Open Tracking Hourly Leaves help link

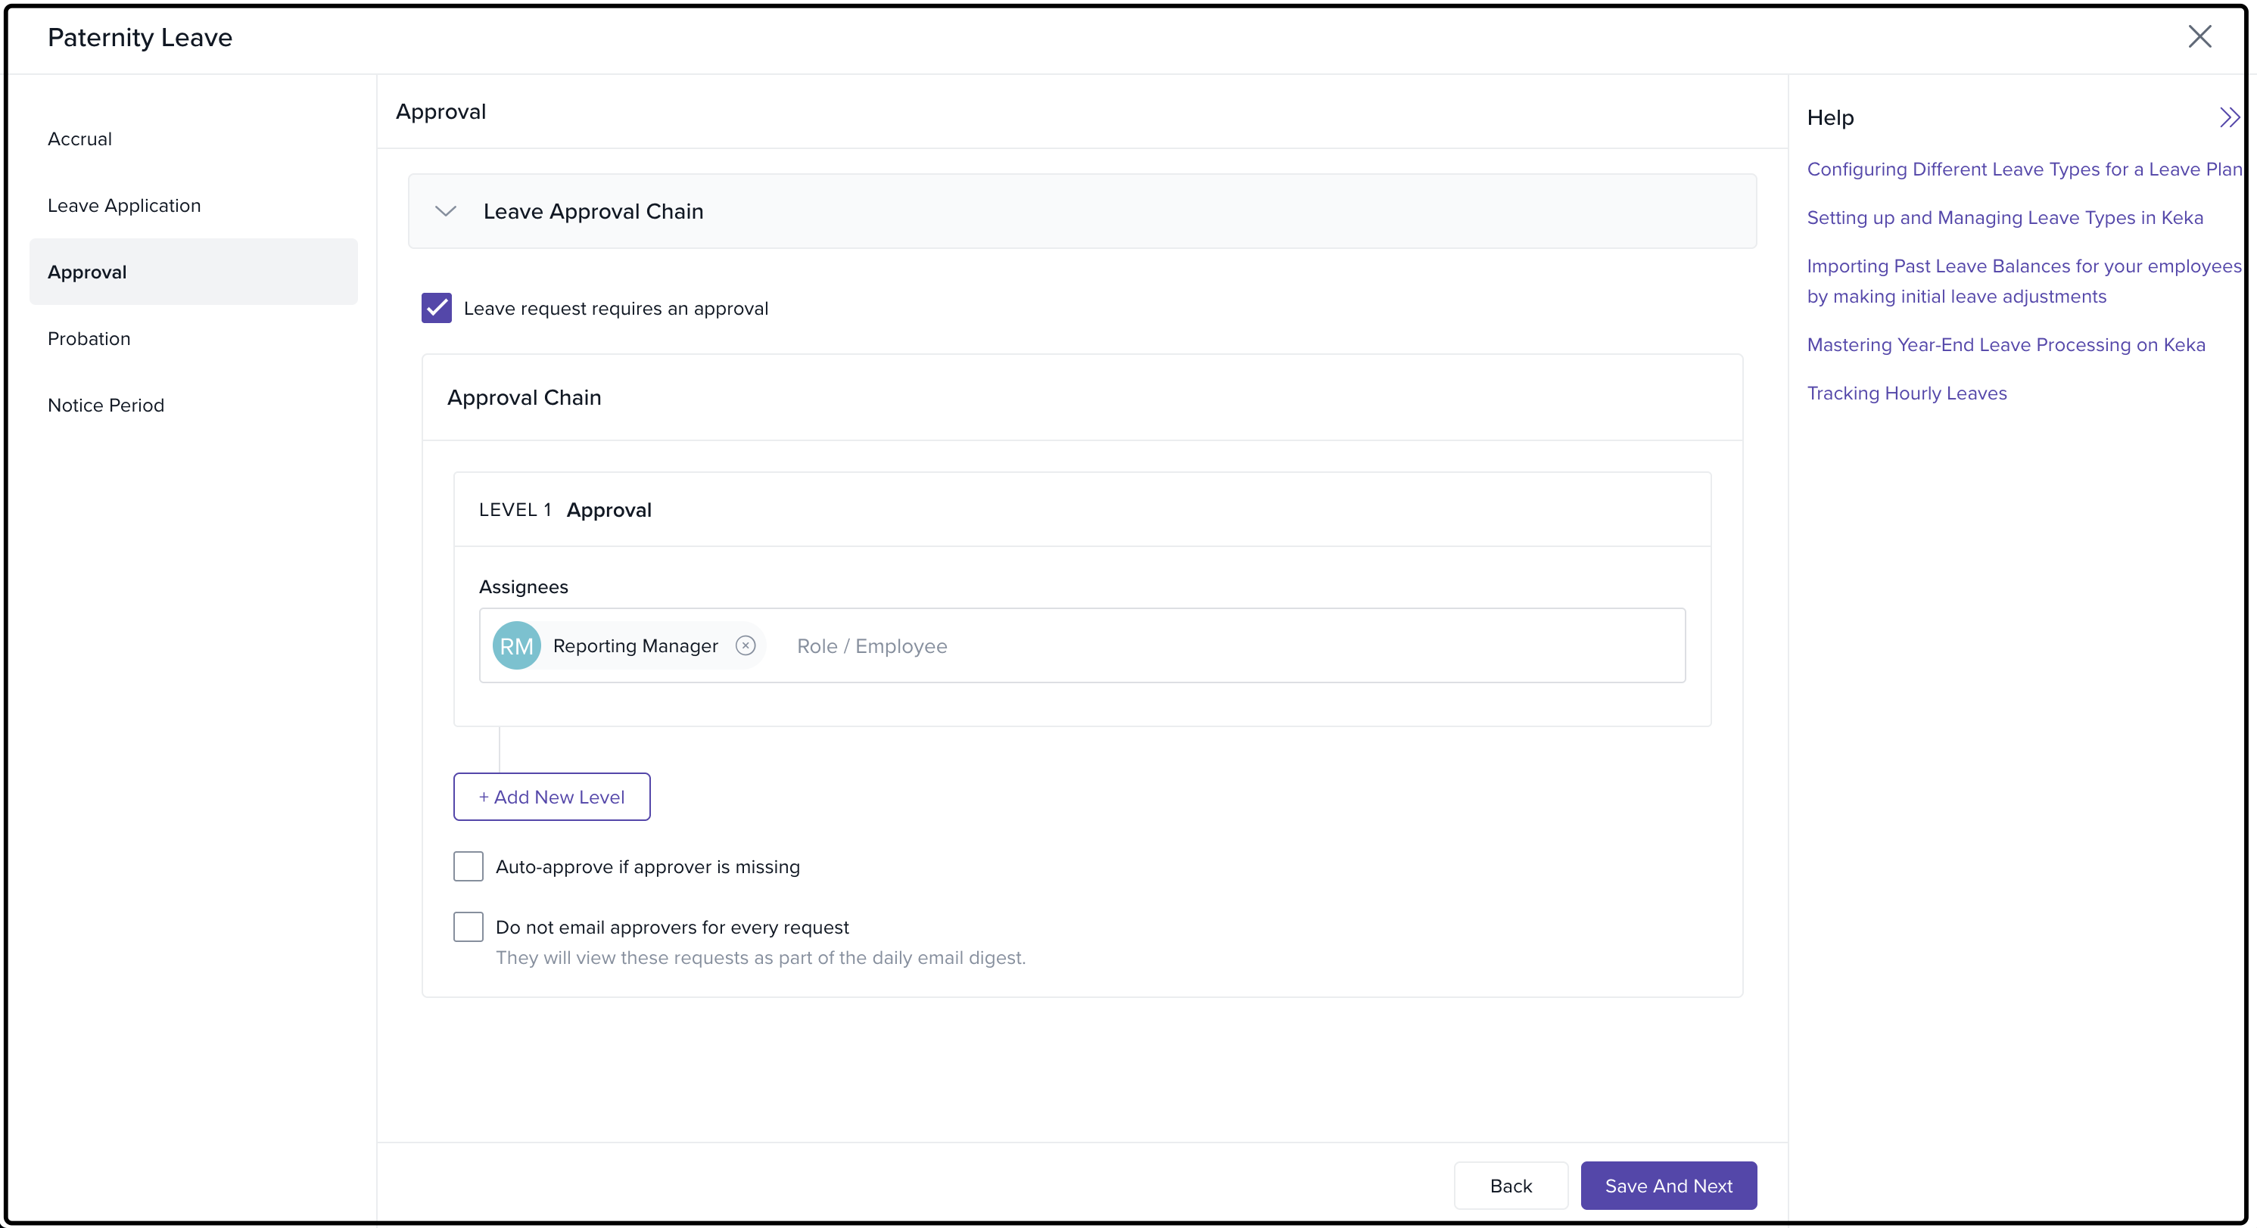coord(1907,393)
